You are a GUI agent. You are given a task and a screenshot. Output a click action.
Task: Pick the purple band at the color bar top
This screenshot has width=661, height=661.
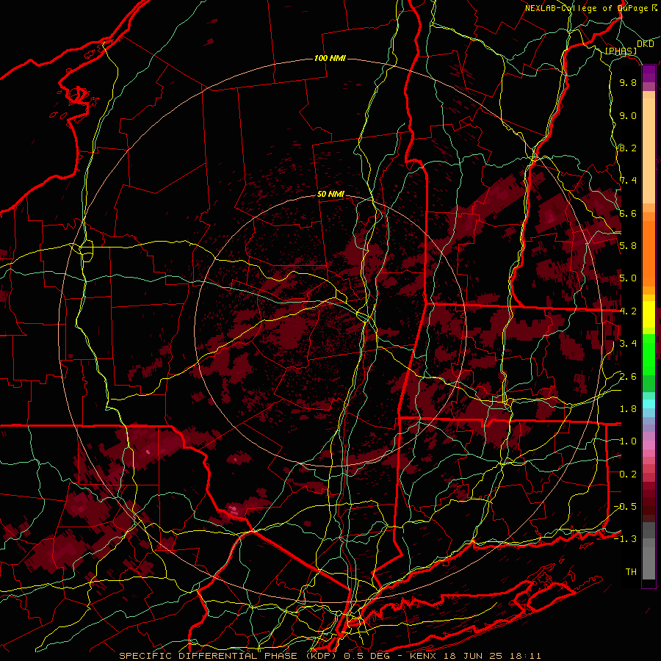[x=649, y=73]
